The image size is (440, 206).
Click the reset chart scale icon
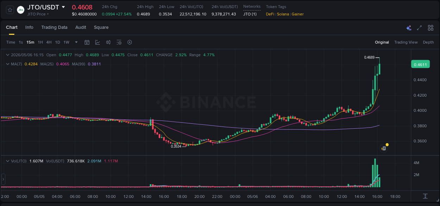coord(425,196)
